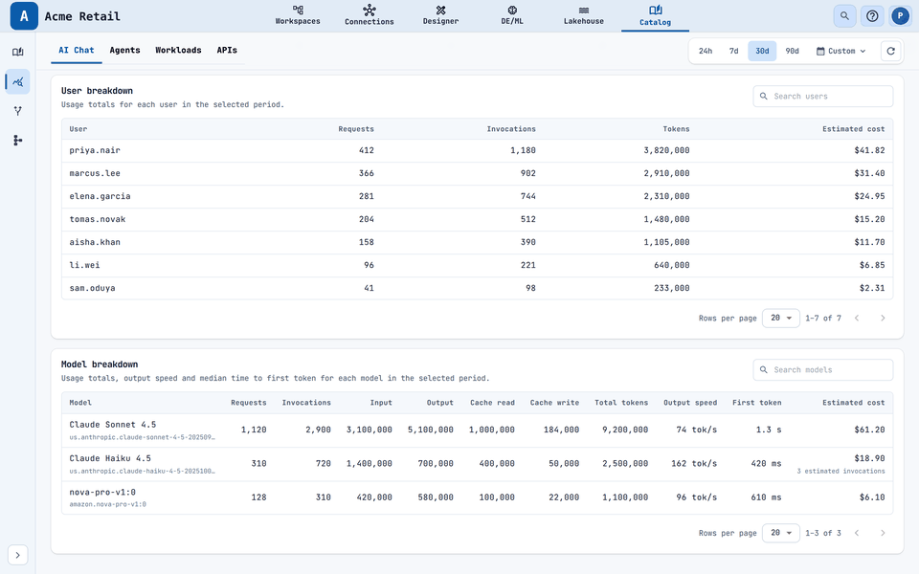919x574 pixels.
Task: Go to previous page in Model breakdown
Action: coord(857,533)
